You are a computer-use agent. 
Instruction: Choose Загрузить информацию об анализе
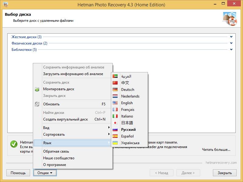pyautogui.click(x=73, y=74)
